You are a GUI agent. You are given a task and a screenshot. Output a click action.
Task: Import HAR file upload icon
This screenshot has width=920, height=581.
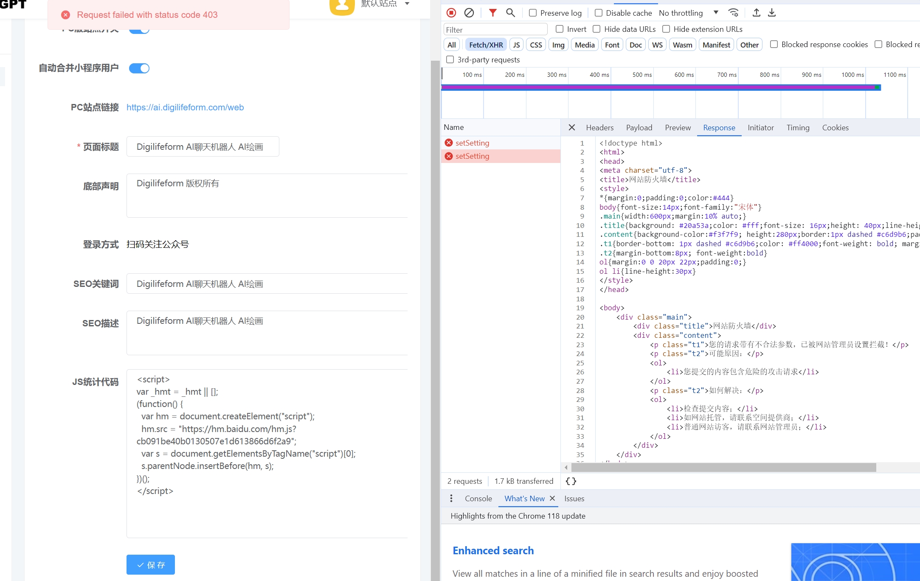click(756, 13)
